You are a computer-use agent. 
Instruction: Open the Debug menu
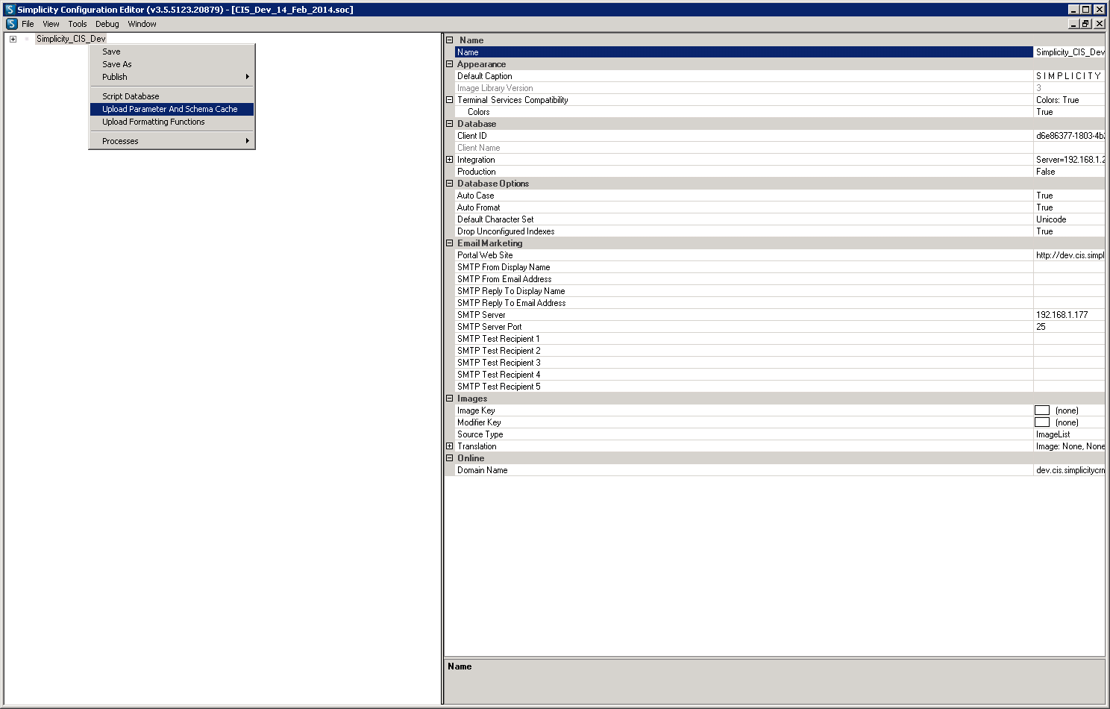click(107, 24)
